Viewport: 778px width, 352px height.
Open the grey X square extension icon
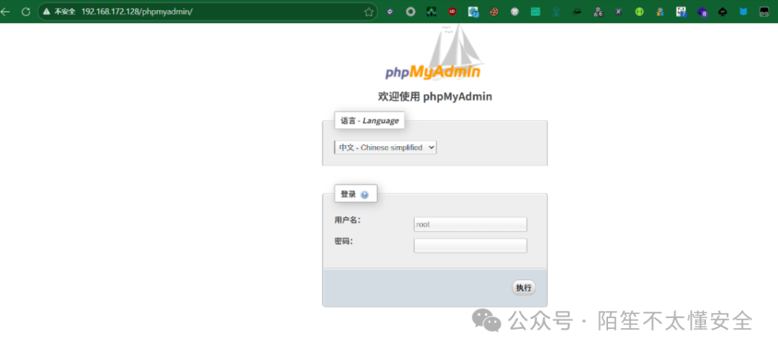(618, 12)
